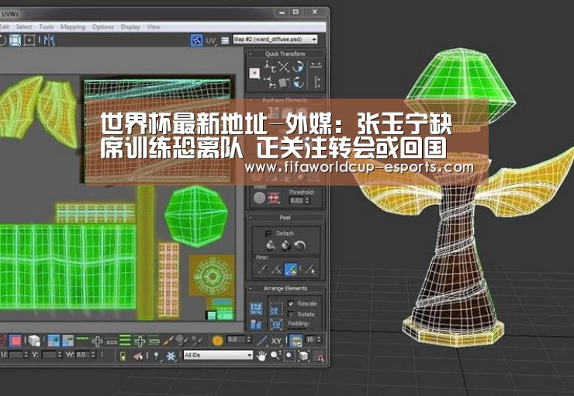
Task: Select the Zoom Region tool
Action: click(289, 356)
